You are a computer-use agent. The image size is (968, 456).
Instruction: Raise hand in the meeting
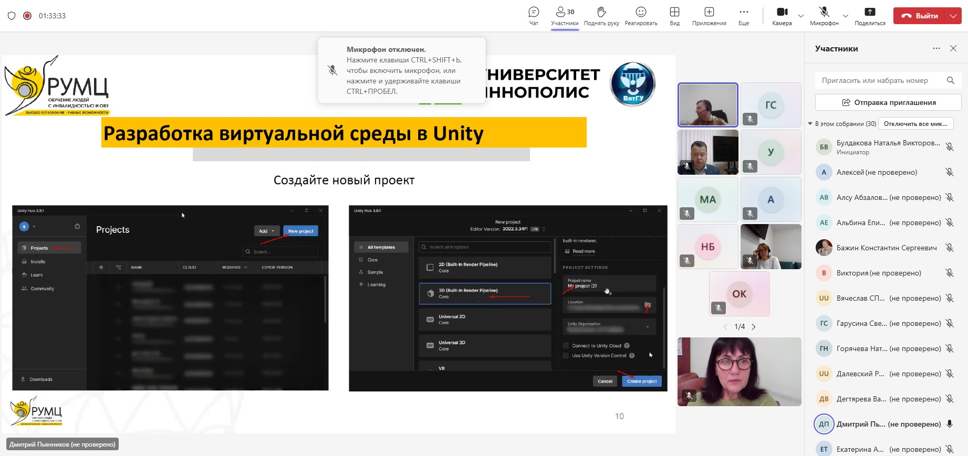601,16
